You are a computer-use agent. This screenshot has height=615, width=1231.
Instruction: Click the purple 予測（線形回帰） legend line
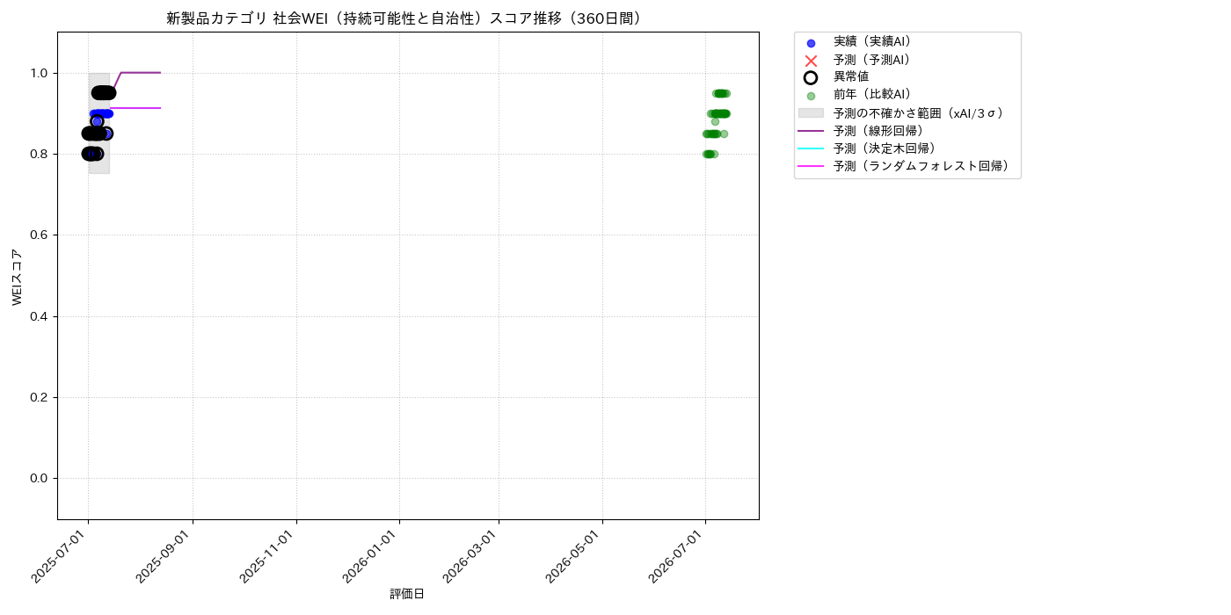coord(811,131)
